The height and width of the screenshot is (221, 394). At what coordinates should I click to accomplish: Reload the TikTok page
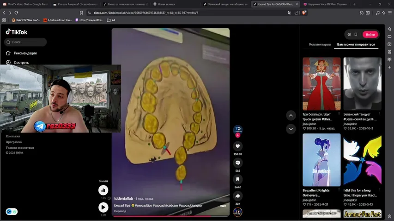point(16,13)
